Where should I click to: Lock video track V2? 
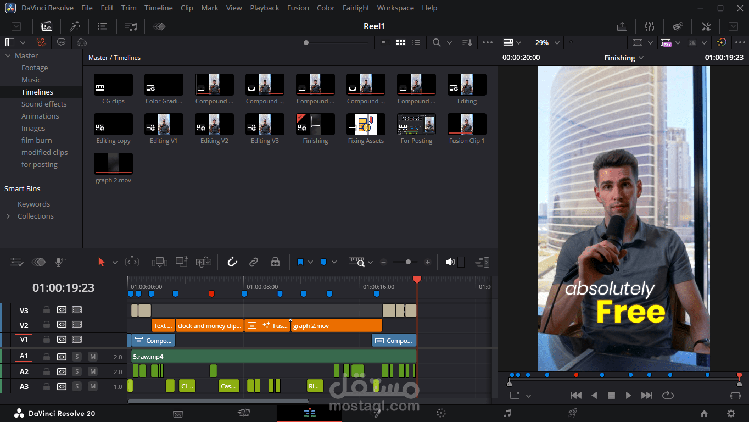coord(47,325)
